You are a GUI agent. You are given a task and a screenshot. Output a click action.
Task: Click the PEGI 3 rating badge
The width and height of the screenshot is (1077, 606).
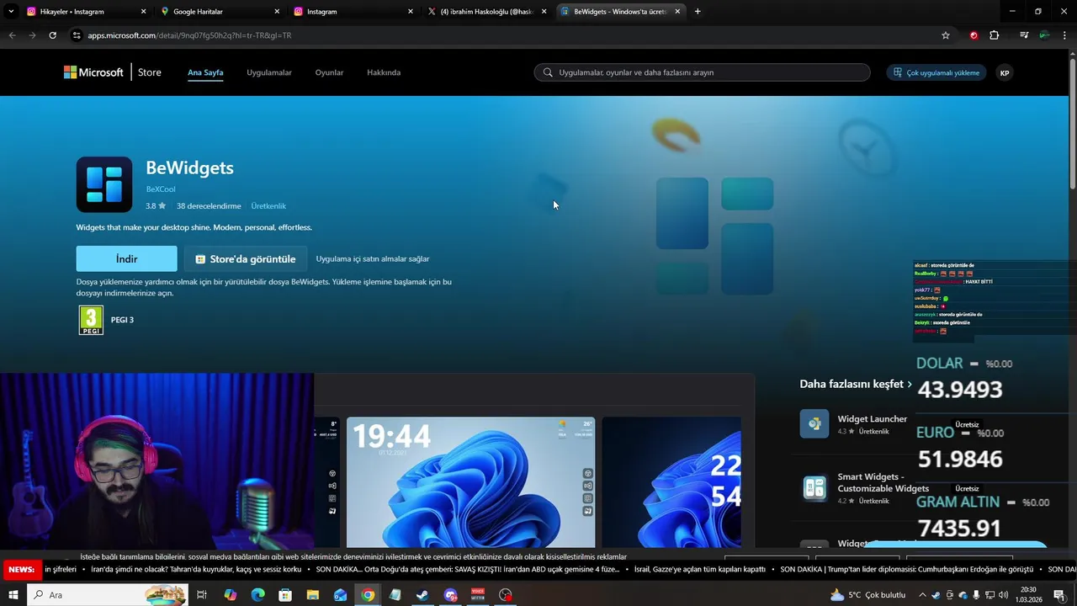click(91, 320)
